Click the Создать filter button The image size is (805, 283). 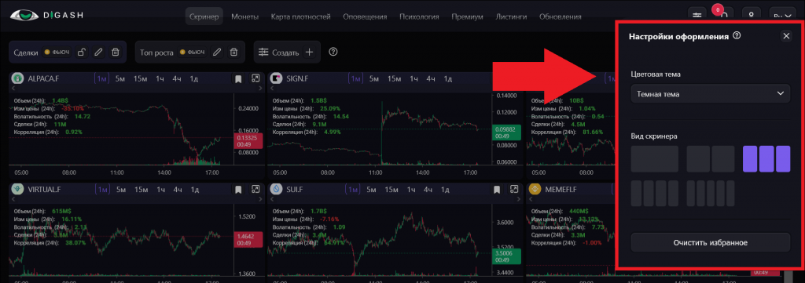[x=287, y=53]
